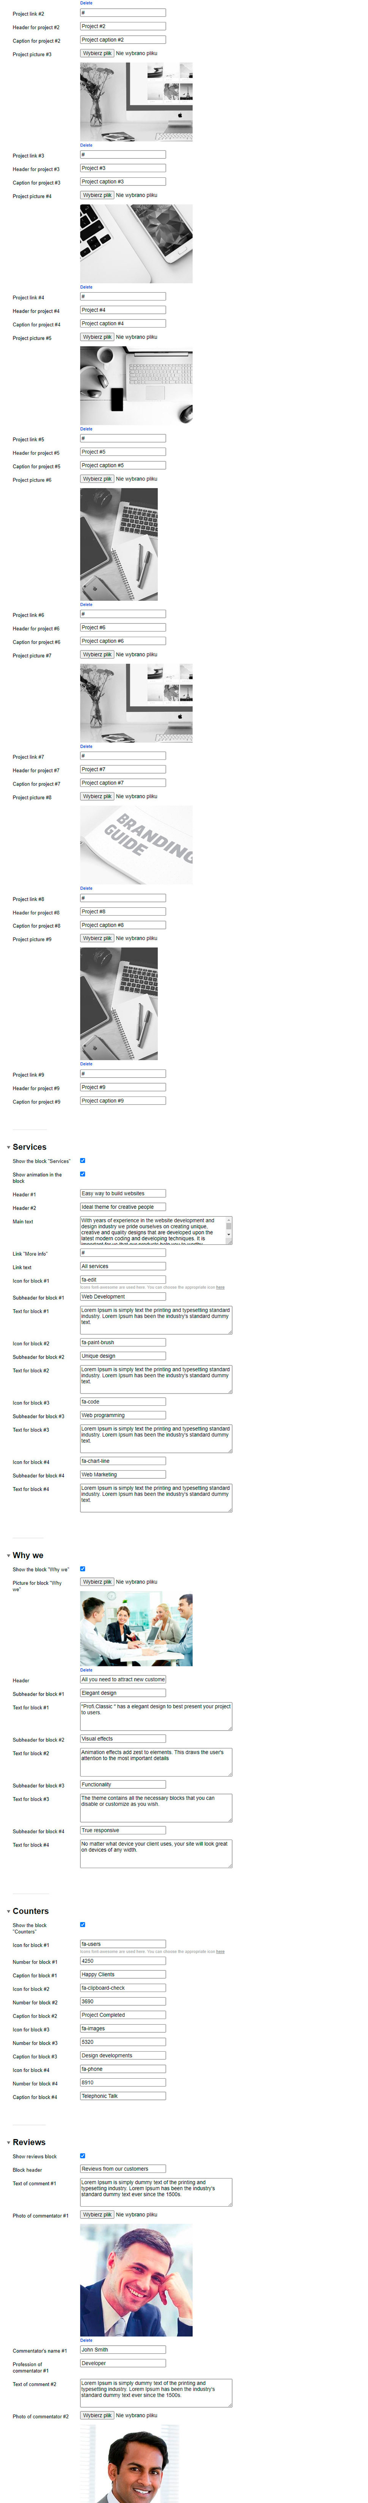Click Wybierz plik for Photo of commentator #1

tap(97, 2214)
